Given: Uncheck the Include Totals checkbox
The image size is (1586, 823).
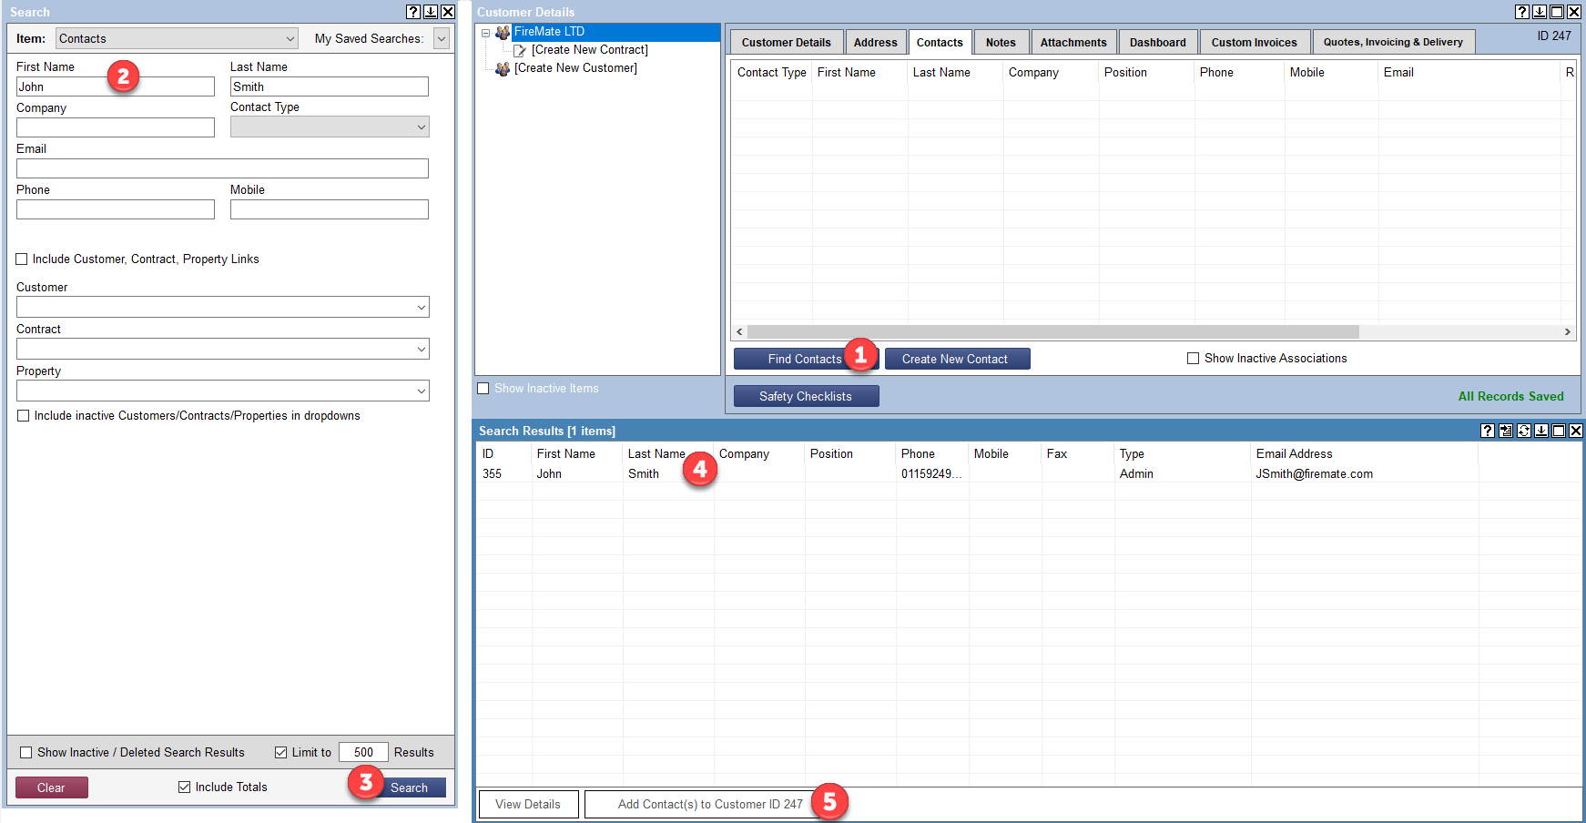Looking at the screenshot, I should (185, 787).
